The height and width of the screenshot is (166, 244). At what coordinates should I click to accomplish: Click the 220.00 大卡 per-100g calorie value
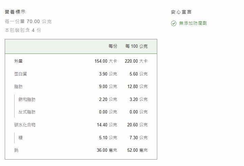pos(136,61)
